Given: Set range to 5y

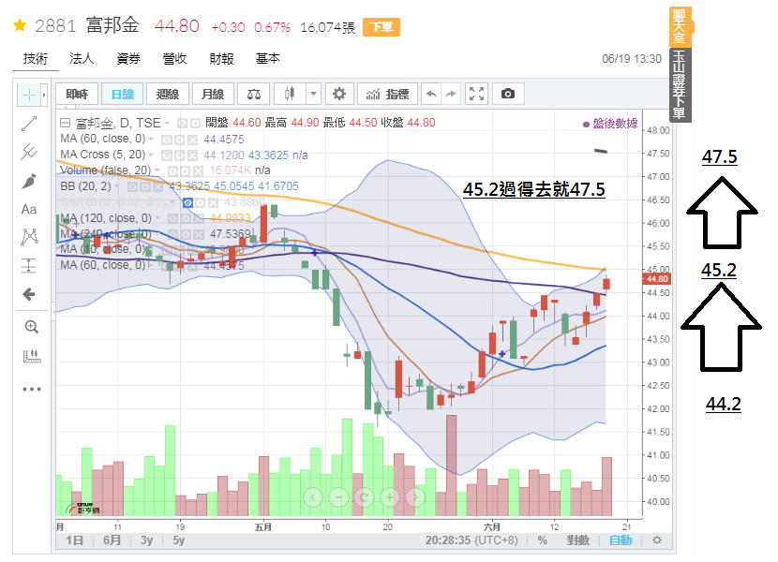Looking at the screenshot, I should pos(179,540).
